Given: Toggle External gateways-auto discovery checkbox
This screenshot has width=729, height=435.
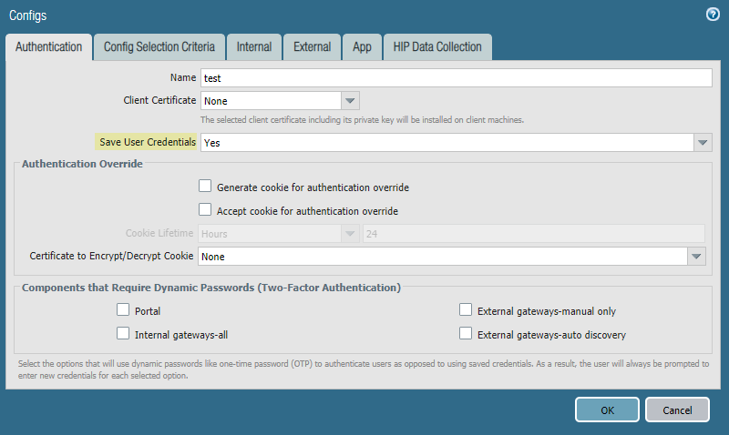Looking at the screenshot, I should 466,333.
